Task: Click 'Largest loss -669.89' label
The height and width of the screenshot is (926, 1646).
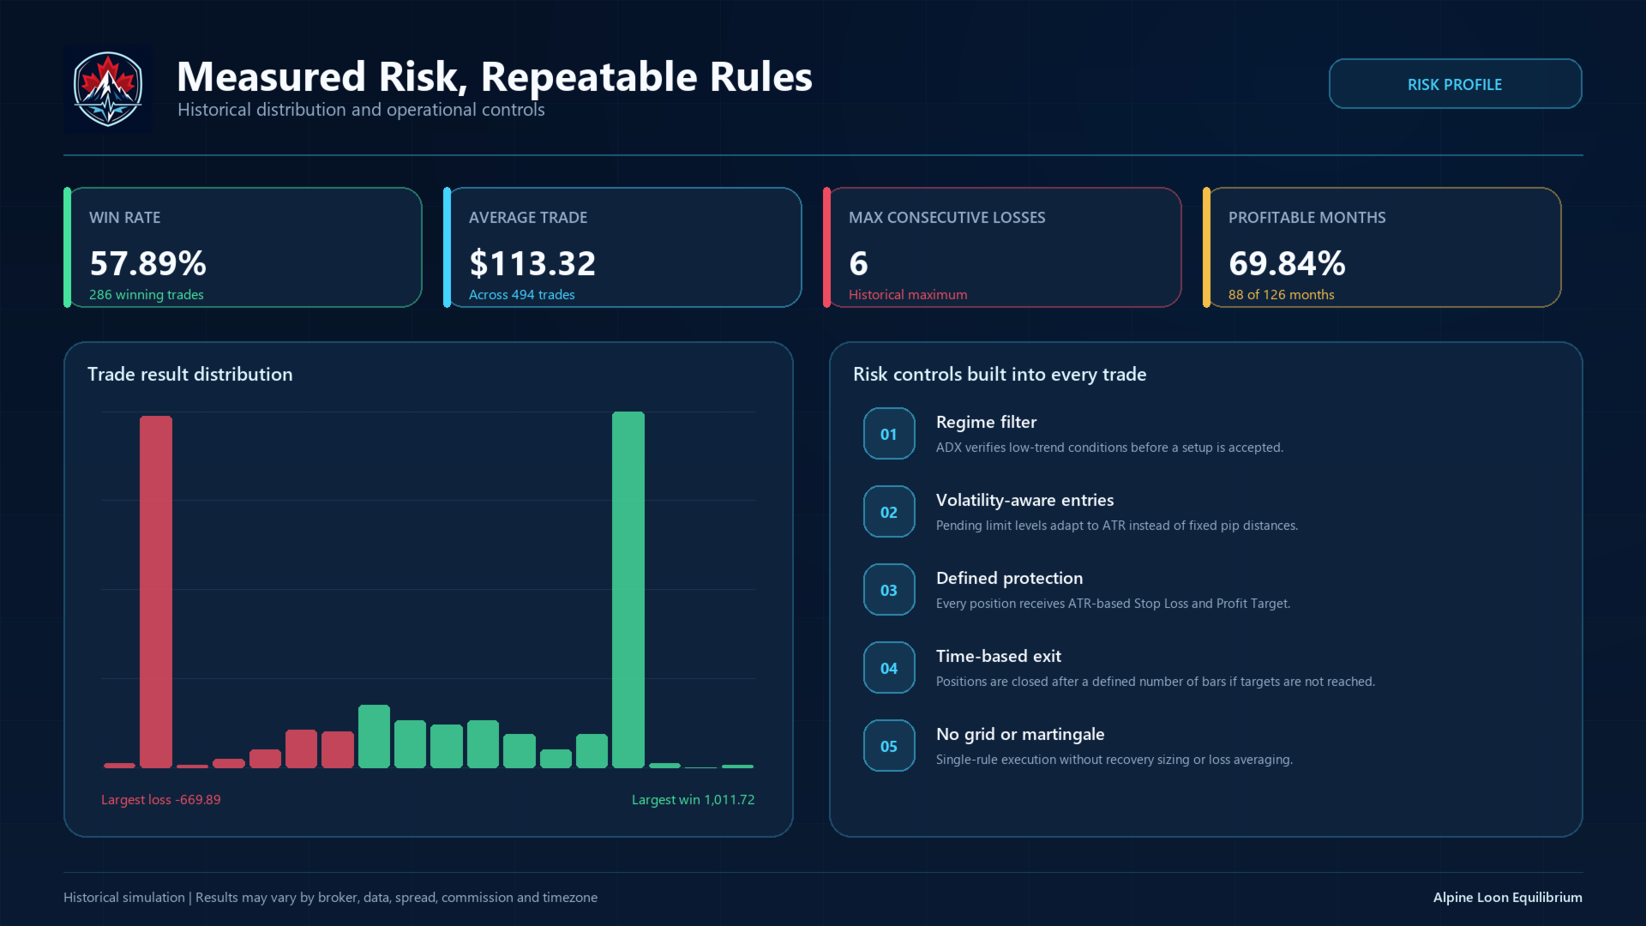Action: (161, 799)
